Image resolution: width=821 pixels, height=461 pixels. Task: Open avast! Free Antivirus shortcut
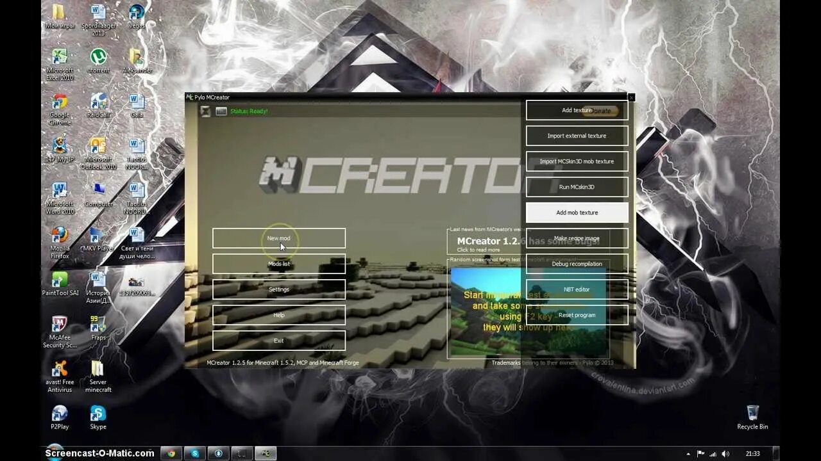pyautogui.click(x=59, y=377)
